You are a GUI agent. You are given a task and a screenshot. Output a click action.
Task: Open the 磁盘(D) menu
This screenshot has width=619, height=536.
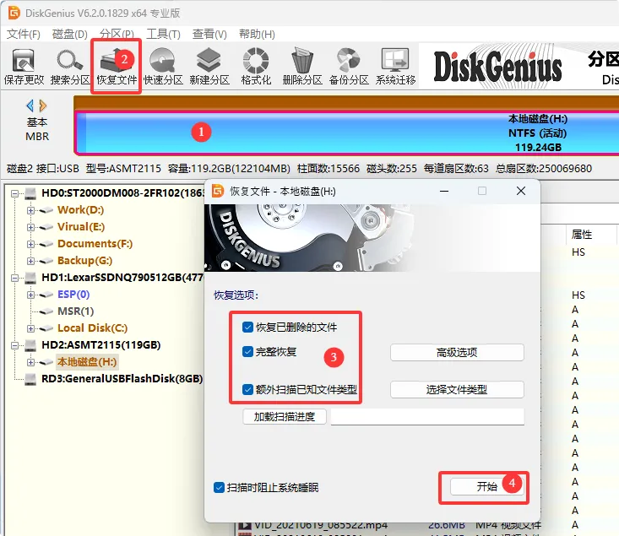tap(70, 35)
